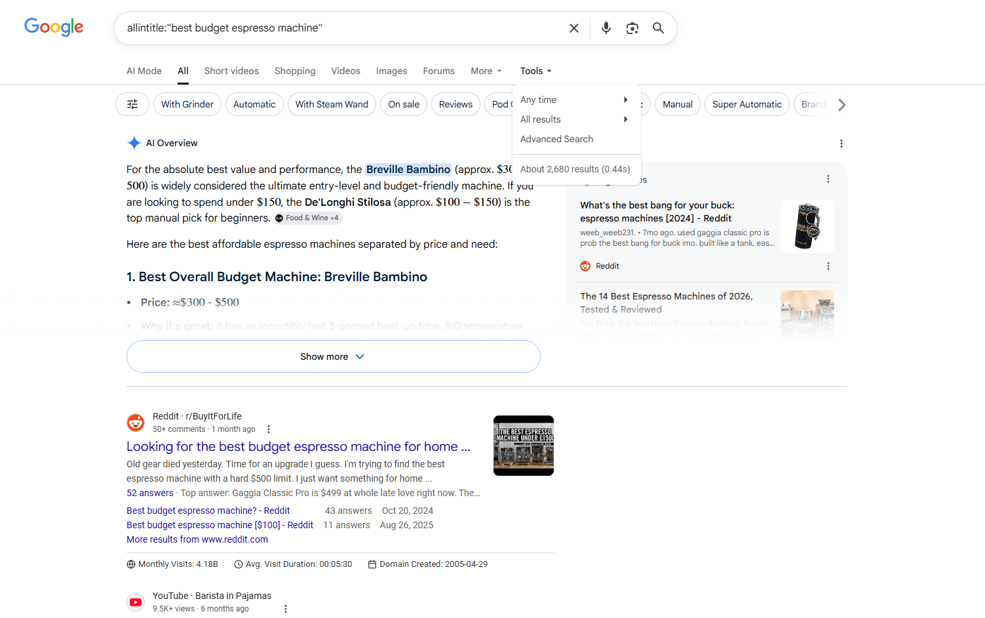Image resolution: width=985 pixels, height=618 pixels.
Task: Open the '52 answers' link
Action: (150, 493)
